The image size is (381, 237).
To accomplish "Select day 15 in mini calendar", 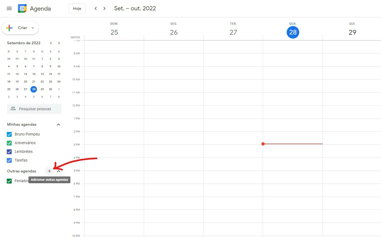I will 42,74.
